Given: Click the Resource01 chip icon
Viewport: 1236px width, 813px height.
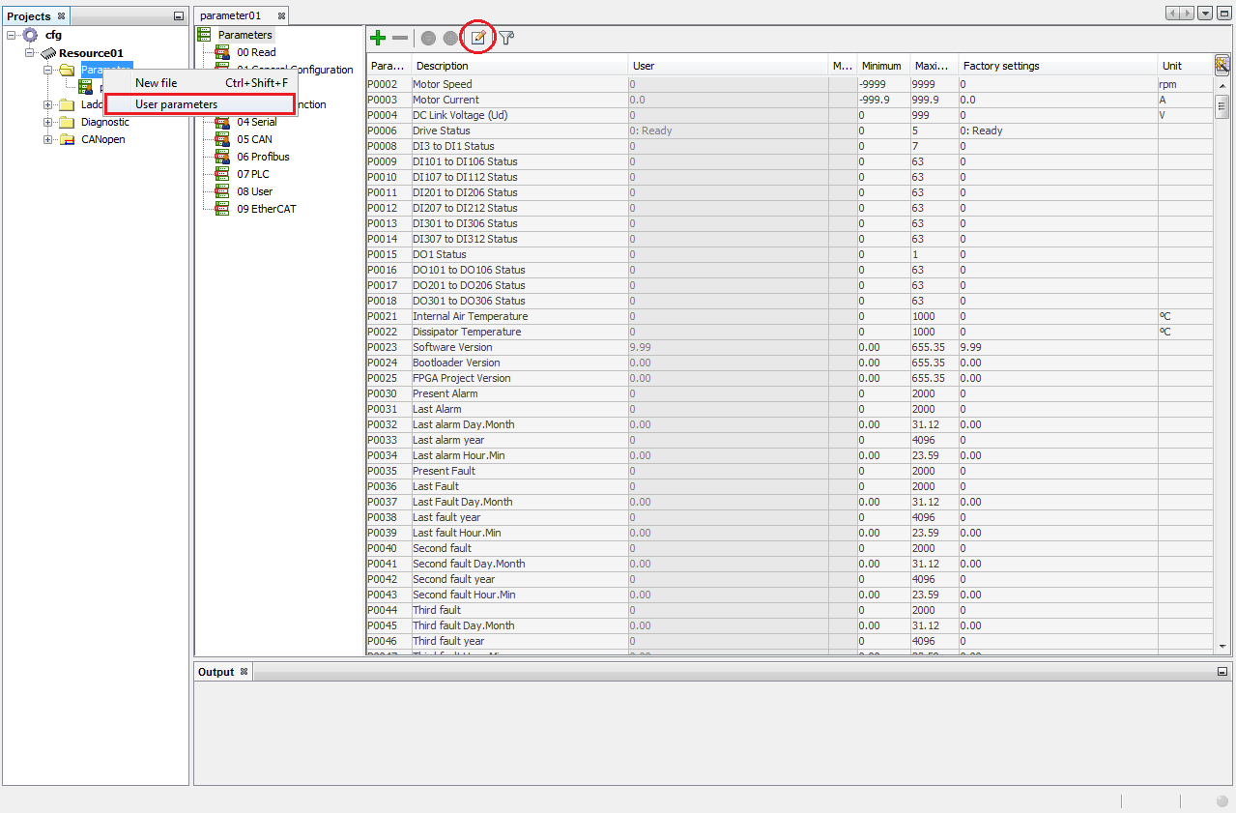Looking at the screenshot, I should click(x=48, y=53).
